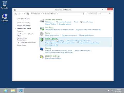The height and width of the screenshot is (93, 124).
Task: Open File Explorer from taskbar
Action: point(13,91)
